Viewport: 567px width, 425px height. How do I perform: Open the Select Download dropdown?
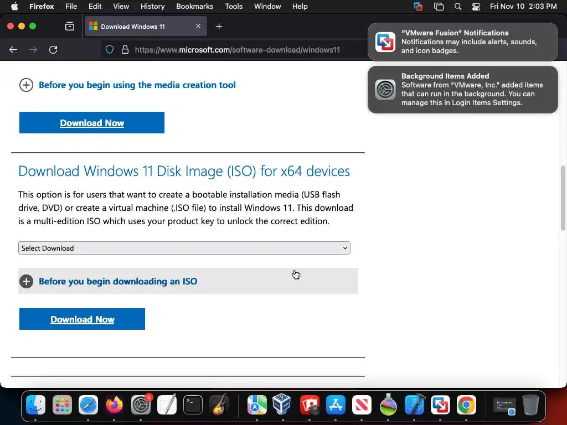[184, 248]
